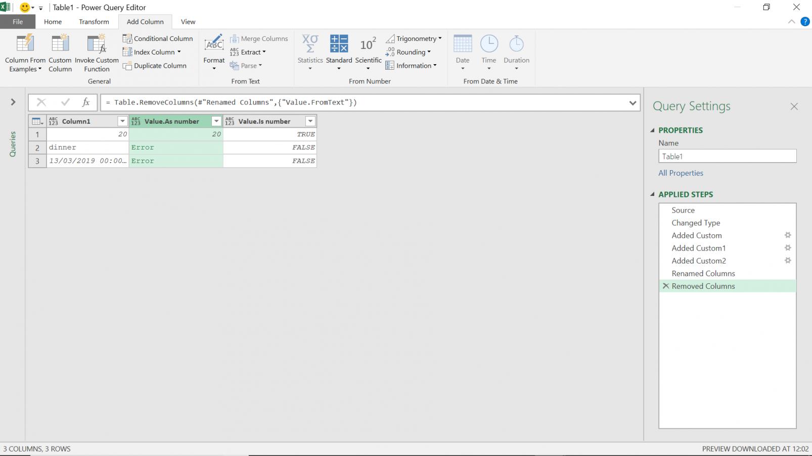Open table menu icon in grid corner
Viewport: 812px width, 456px height.
pyautogui.click(x=37, y=121)
